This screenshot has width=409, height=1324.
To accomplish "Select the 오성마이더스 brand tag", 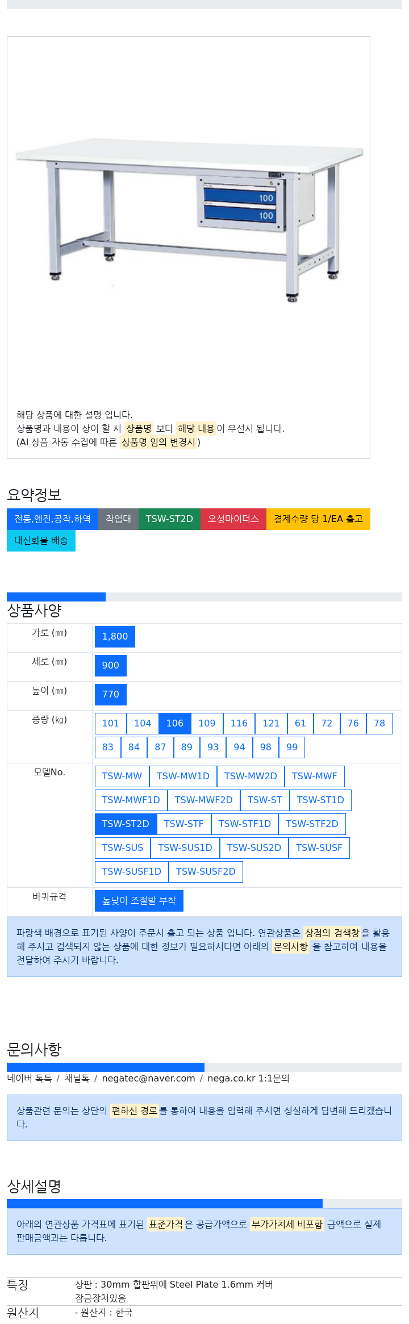I will tap(233, 519).
